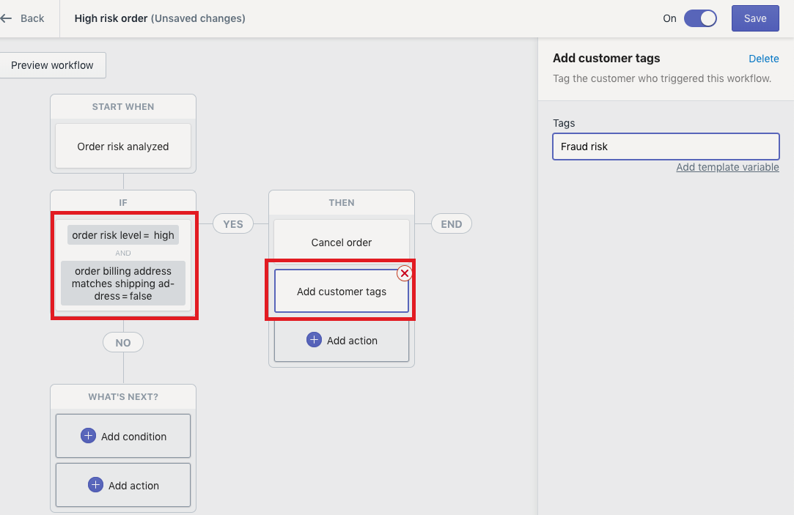
Task: Click the IF block header
Action: [123, 202]
